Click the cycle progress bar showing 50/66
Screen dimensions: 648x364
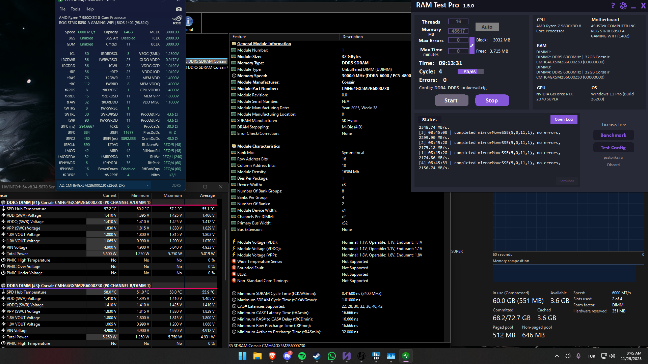[470, 72]
